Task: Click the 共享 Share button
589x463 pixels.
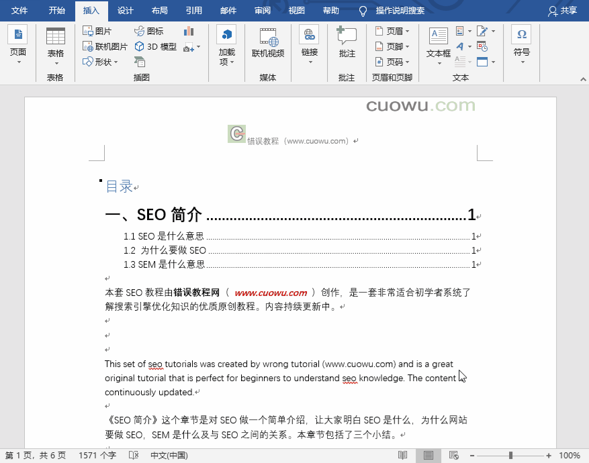Action: [562, 11]
